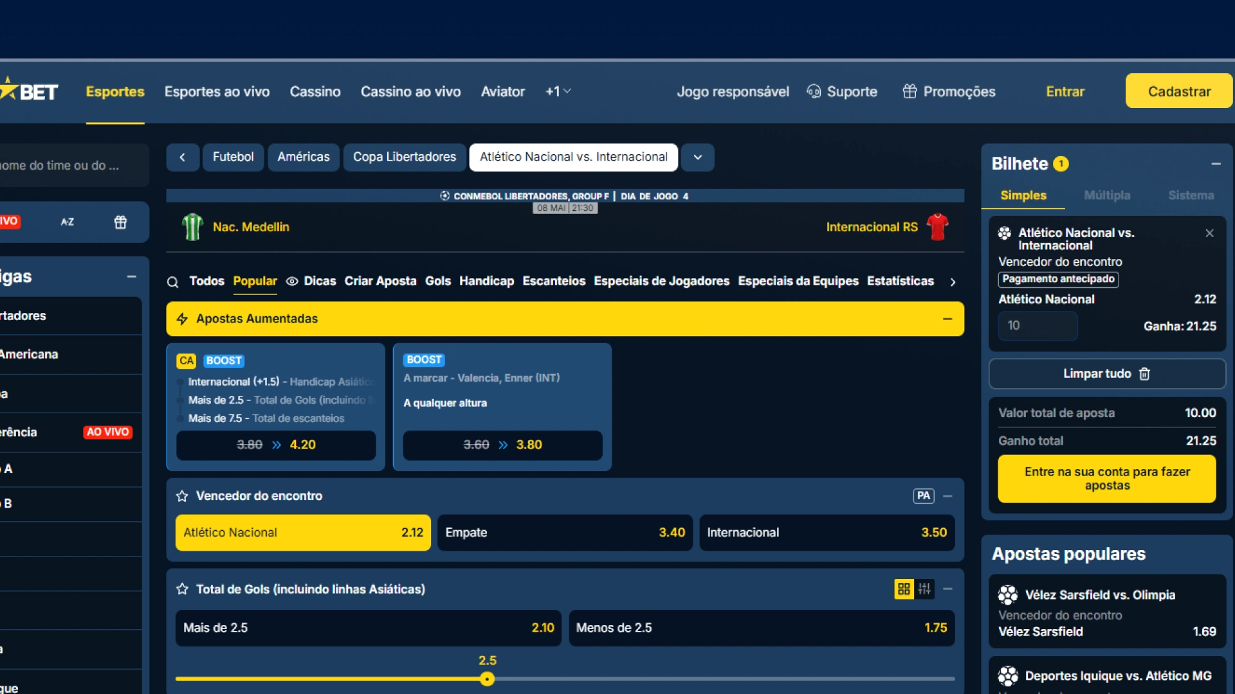Add boosted 4.20 combo bet

point(276,445)
